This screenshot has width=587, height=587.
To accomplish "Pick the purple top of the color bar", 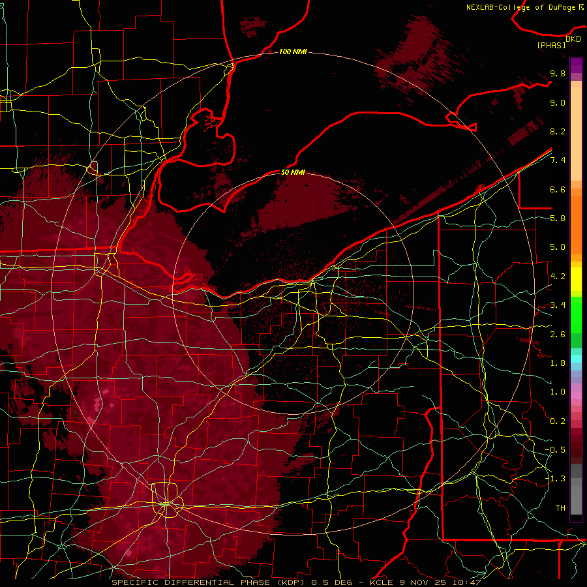I will pyautogui.click(x=576, y=65).
